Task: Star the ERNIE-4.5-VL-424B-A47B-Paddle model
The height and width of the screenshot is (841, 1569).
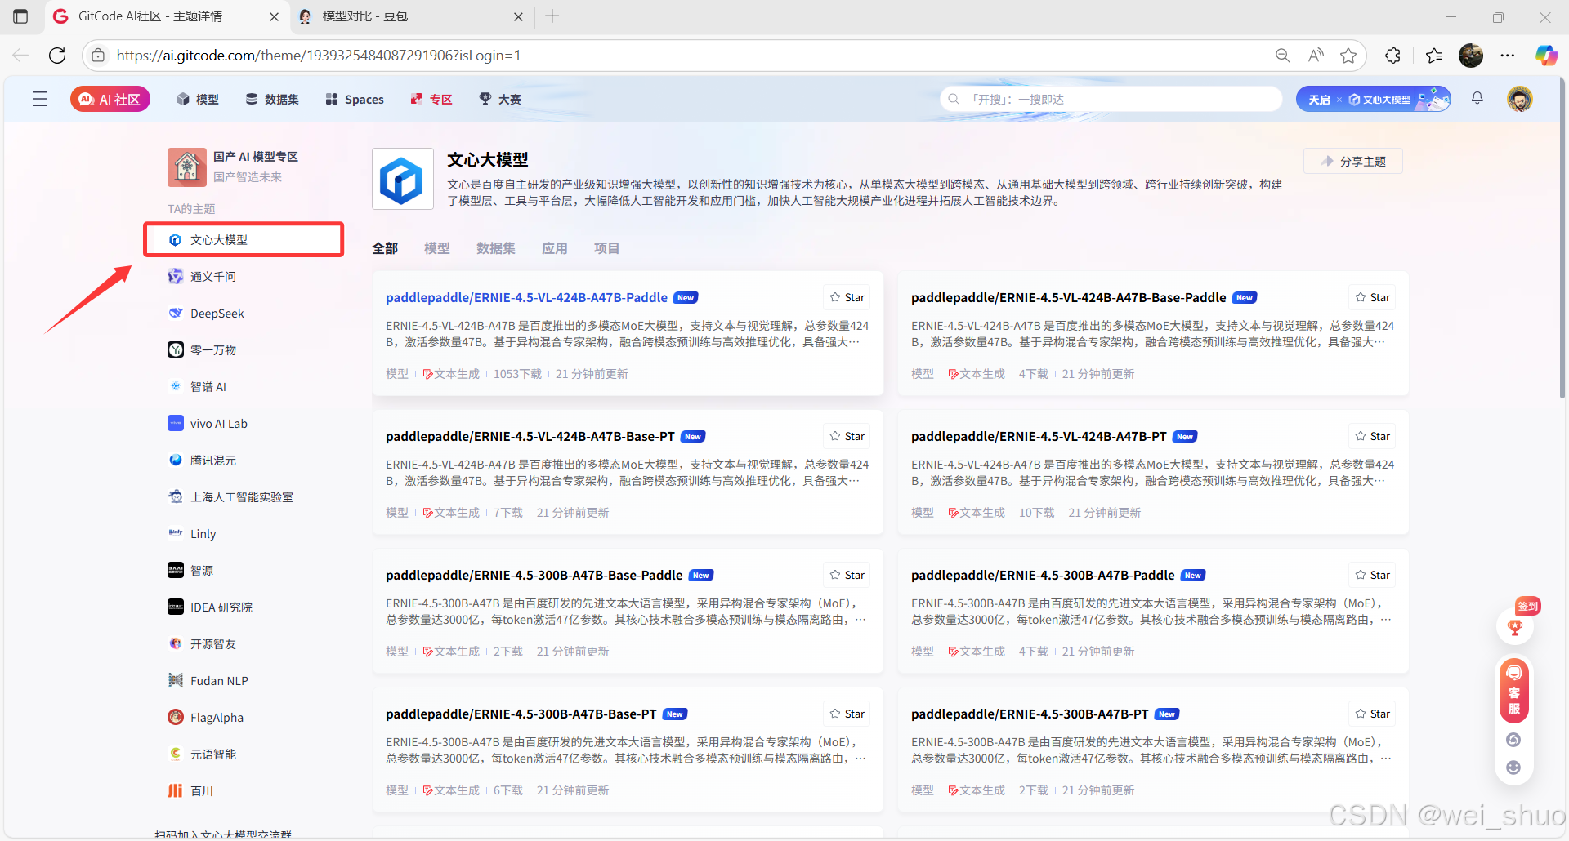Action: (x=847, y=297)
